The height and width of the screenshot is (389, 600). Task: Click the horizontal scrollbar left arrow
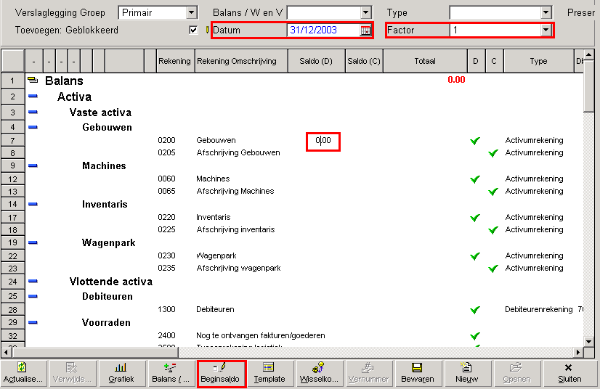click(6, 352)
